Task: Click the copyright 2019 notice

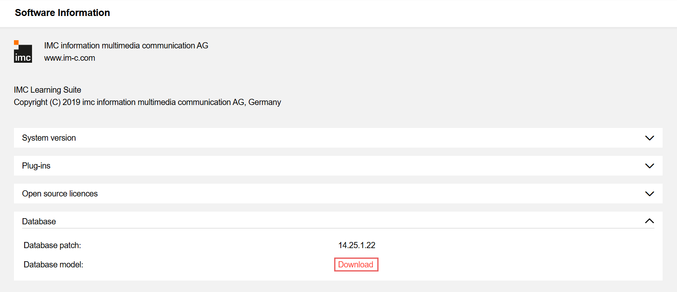Action: point(147,102)
